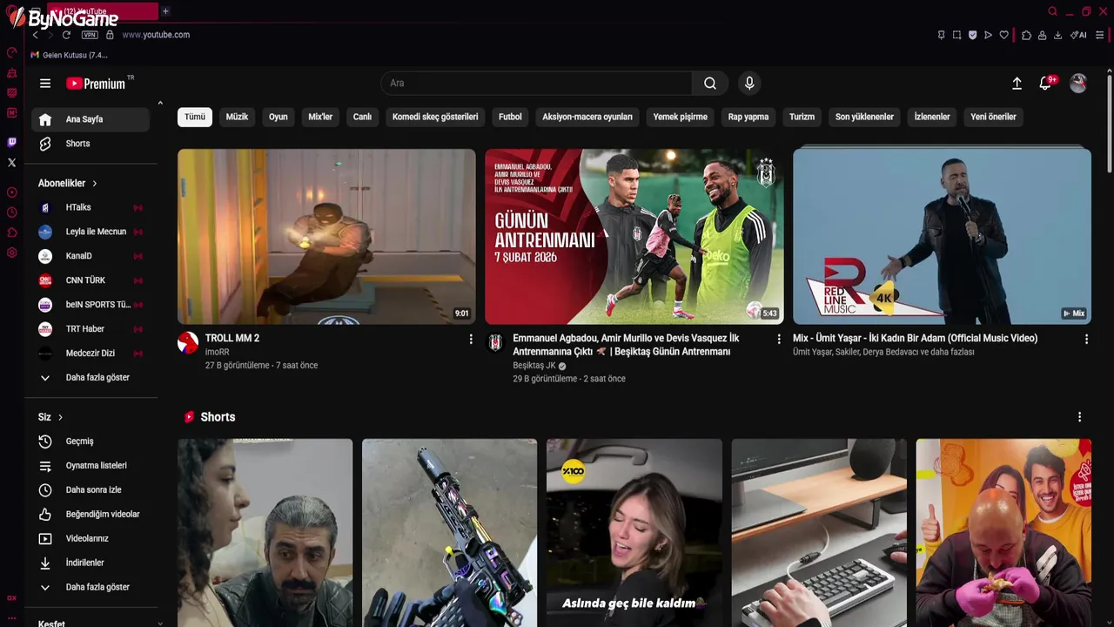
Task: Open Shorts from the sidebar
Action: [x=91, y=144]
